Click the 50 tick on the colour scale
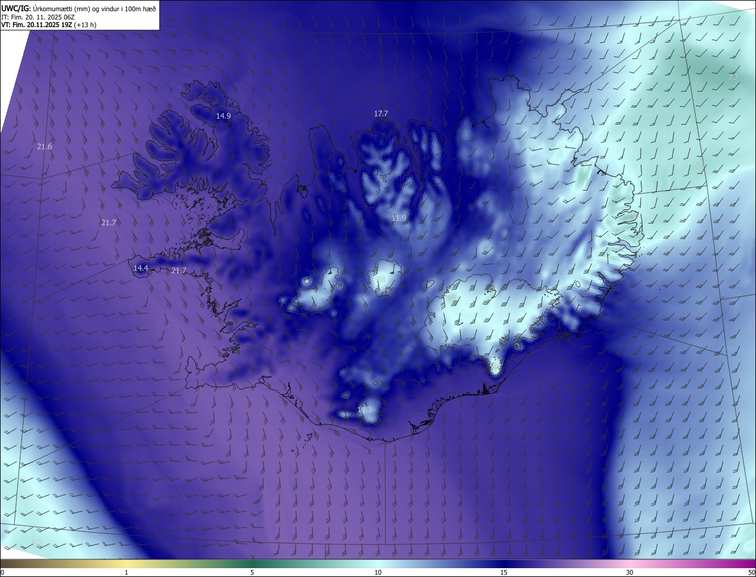The image size is (756, 577). (x=751, y=572)
